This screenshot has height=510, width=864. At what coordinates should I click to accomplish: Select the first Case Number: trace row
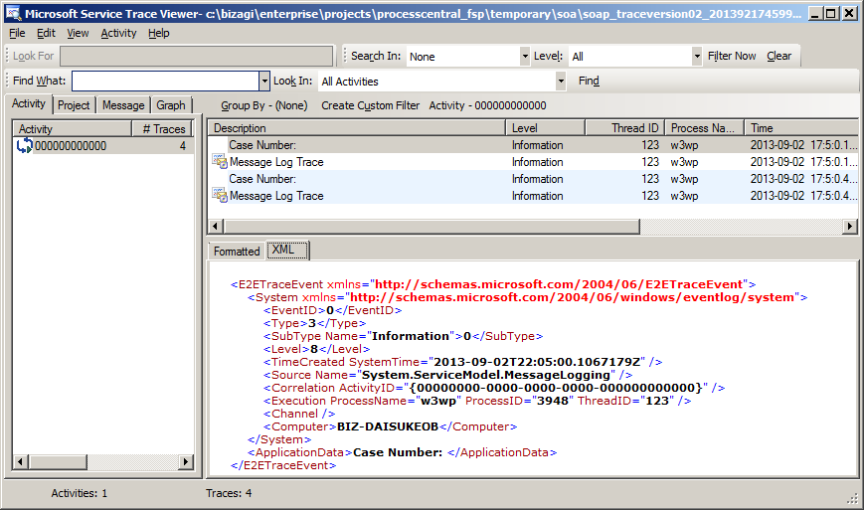pyautogui.click(x=533, y=145)
